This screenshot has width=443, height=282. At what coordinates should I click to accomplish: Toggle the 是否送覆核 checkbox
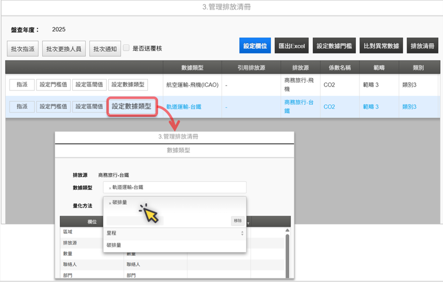click(126, 48)
